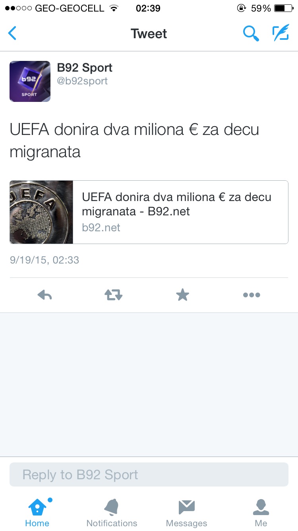The height and width of the screenshot is (531, 298).
Task: Open the B92 Sport profile avatar
Action: coord(30,81)
